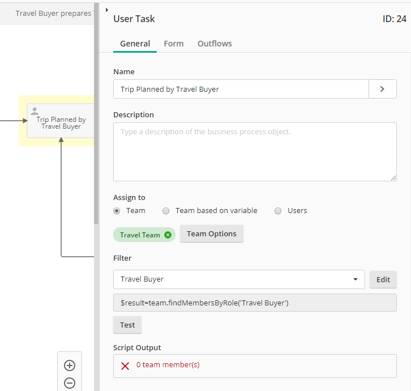The image size is (411, 391).
Task: Click the zoom out minus icon
Action: pyautogui.click(x=70, y=383)
